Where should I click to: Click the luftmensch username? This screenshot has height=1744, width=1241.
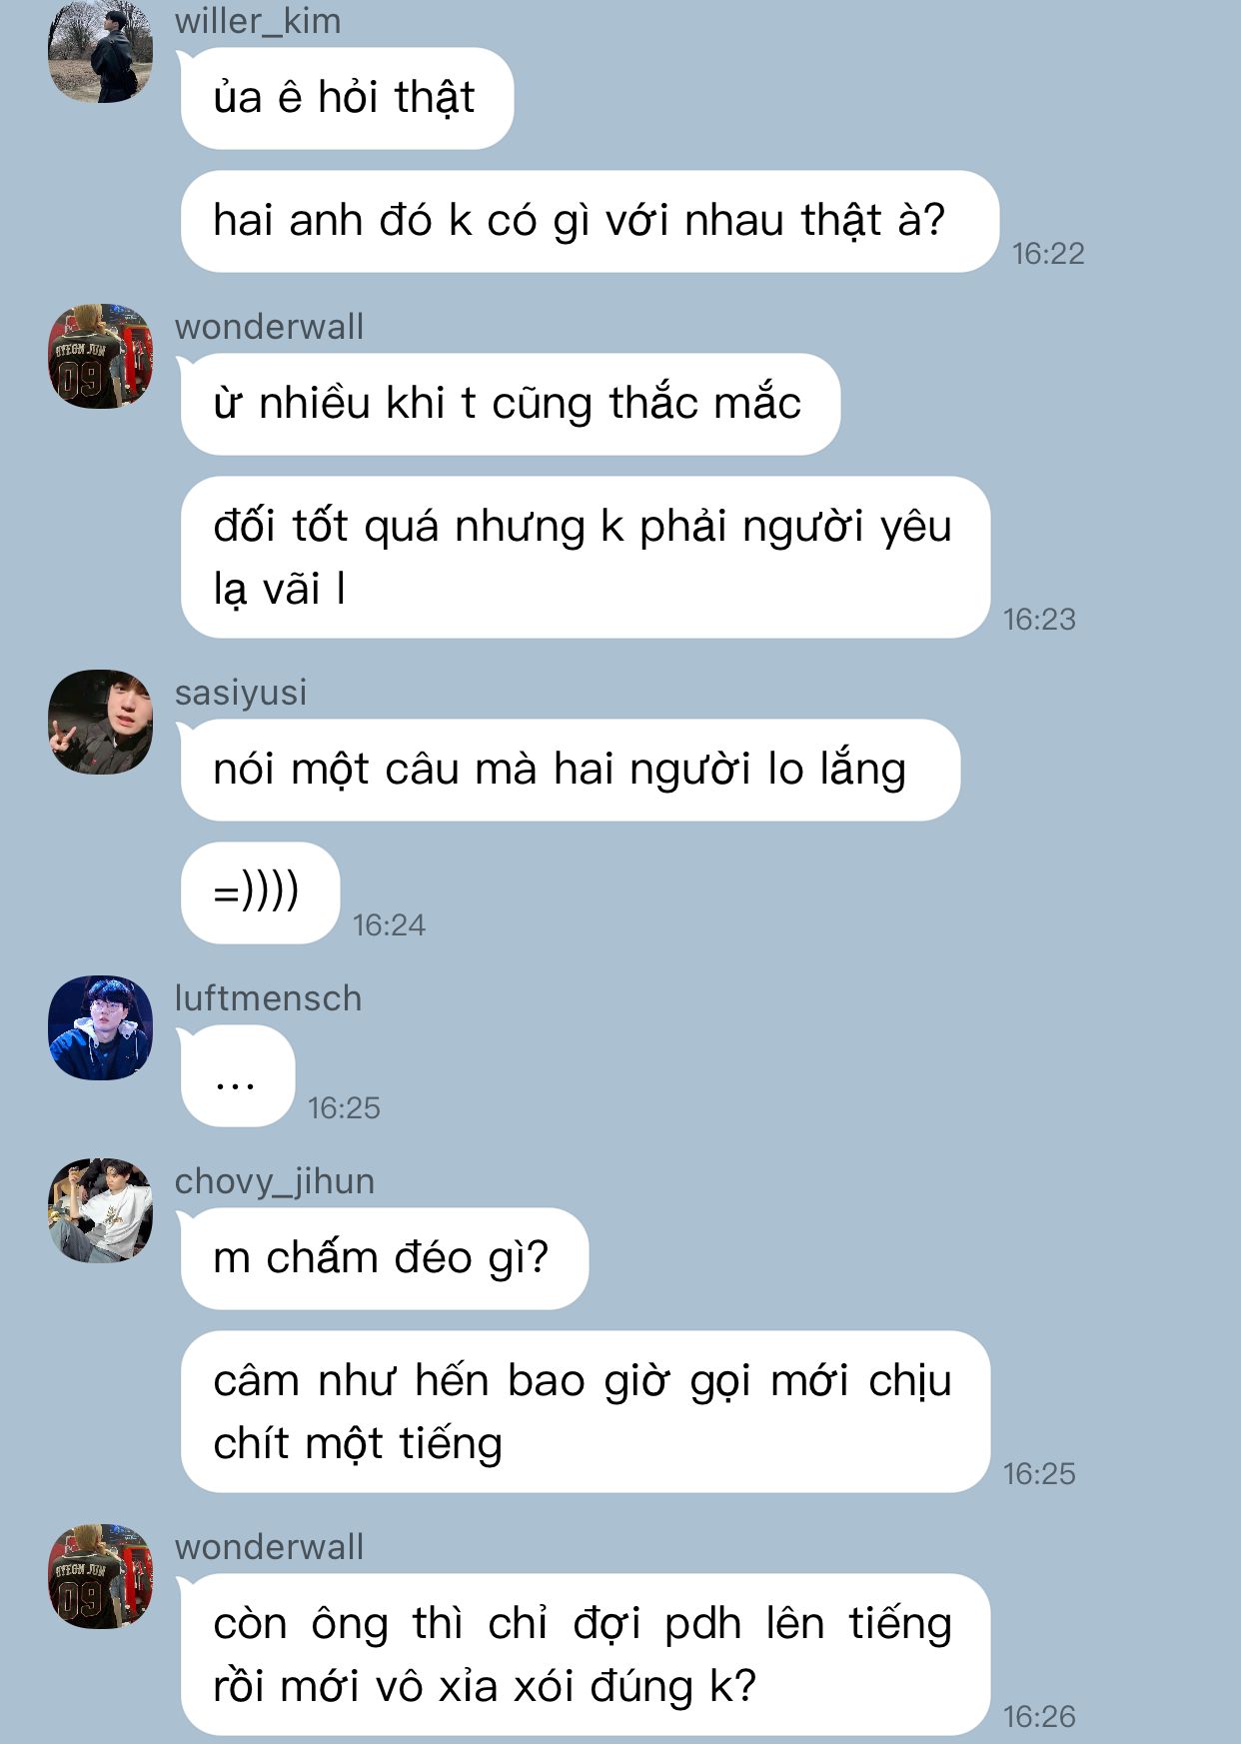click(x=268, y=997)
